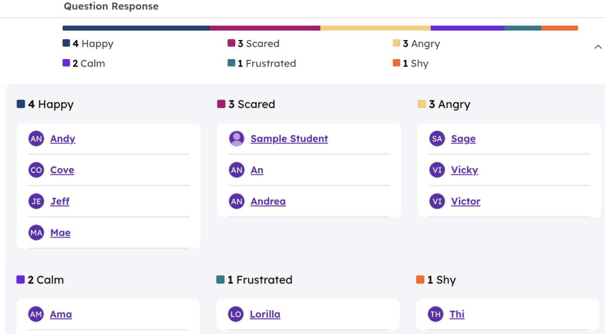The width and height of the screenshot is (605, 334).
Task: Click the Happy navy segment of response bar
Action: pyautogui.click(x=136, y=28)
